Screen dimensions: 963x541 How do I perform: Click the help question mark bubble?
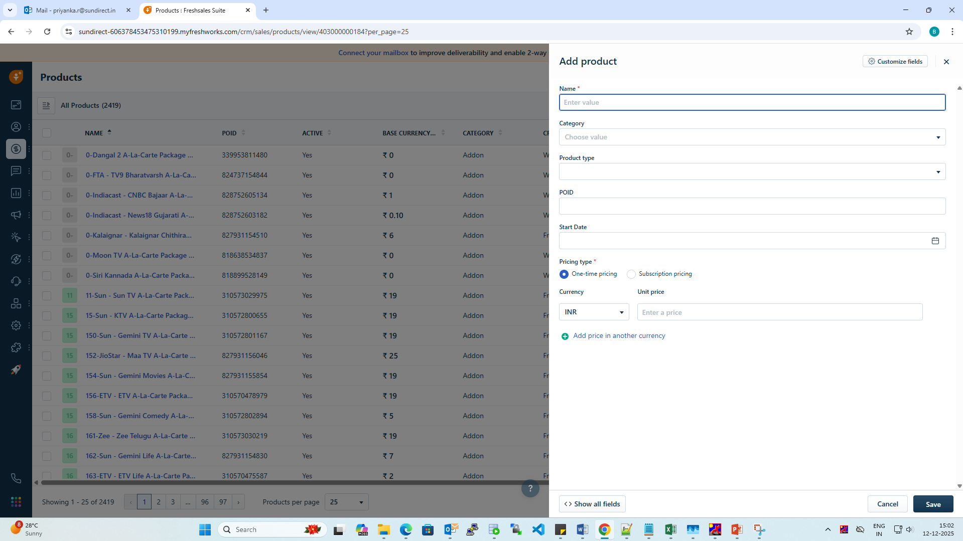click(530, 488)
